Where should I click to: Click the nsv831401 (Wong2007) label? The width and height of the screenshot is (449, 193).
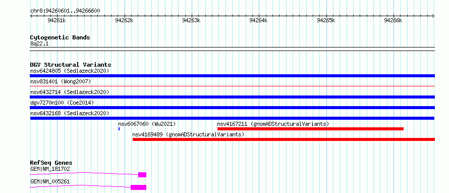point(61,81)
